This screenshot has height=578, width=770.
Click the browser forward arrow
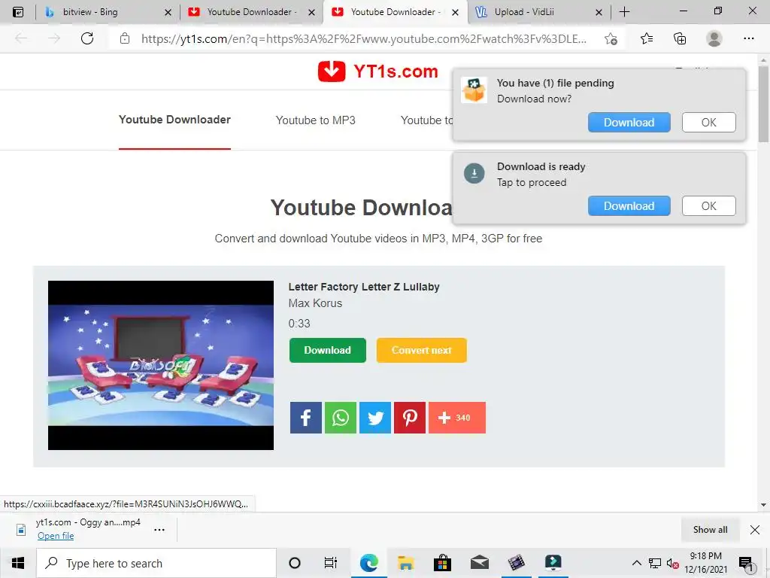coord(54,38)
